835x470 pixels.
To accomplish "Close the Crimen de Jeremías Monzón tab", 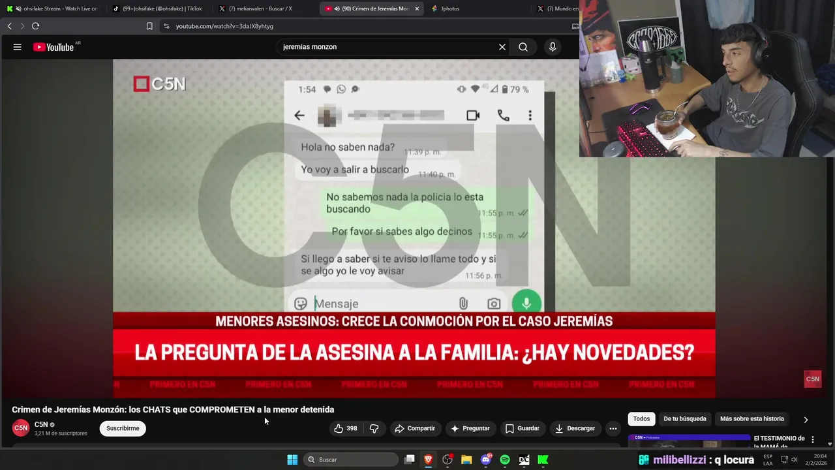I will [417, 8].
